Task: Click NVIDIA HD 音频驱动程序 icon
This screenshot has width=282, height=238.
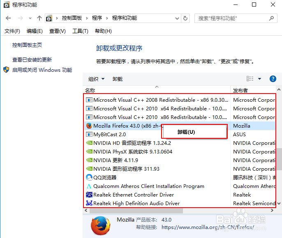Action: pyautogui.click(x=89, y=143)
